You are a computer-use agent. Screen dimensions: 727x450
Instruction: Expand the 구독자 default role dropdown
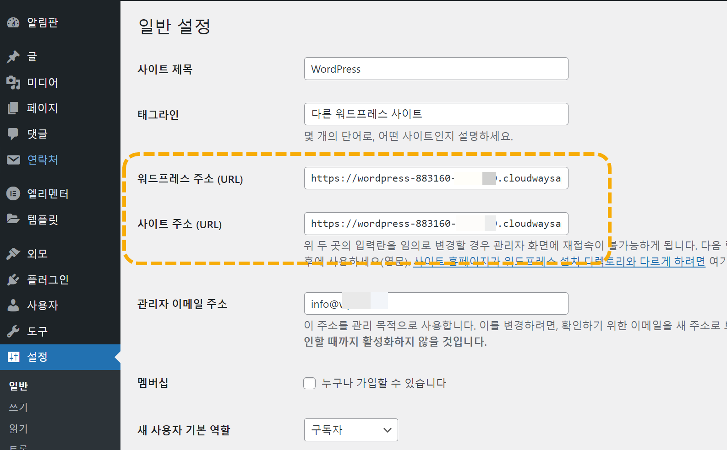[351, 430]
